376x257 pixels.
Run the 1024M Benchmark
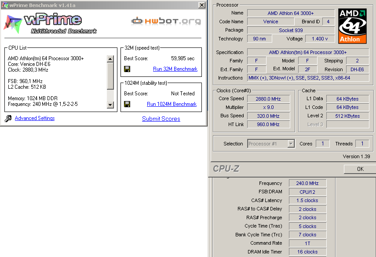172,104
